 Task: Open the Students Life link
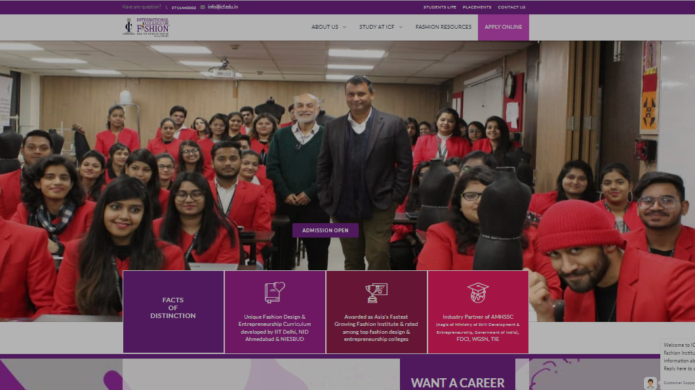pyautogui.click(x=440, y=7)
